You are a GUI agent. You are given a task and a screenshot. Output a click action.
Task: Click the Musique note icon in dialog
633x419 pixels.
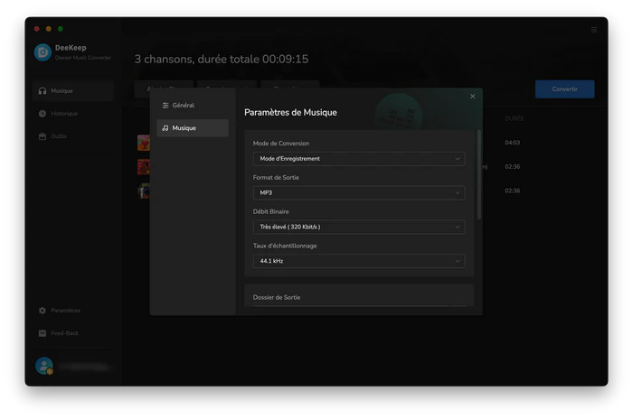click(165, 128)
